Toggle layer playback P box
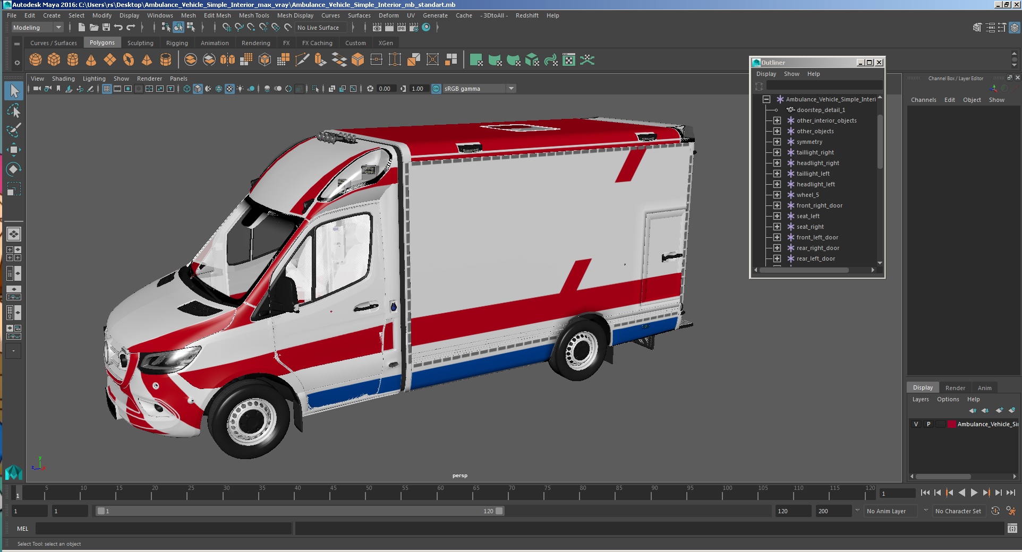1022x552 pixels. [x=929, y=424]
